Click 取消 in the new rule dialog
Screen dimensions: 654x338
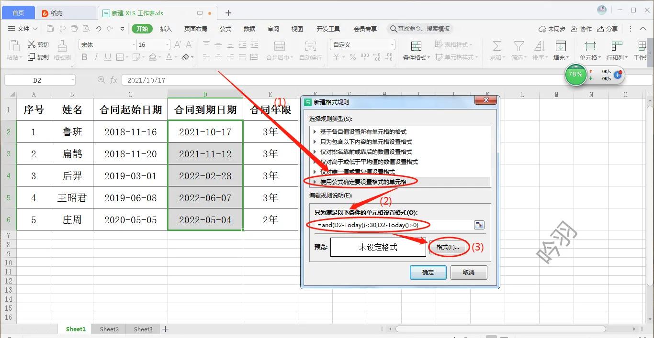click(469, 273)
